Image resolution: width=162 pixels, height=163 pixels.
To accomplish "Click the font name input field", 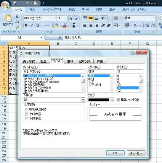I will pyautogui.click(x=54, y=72).
